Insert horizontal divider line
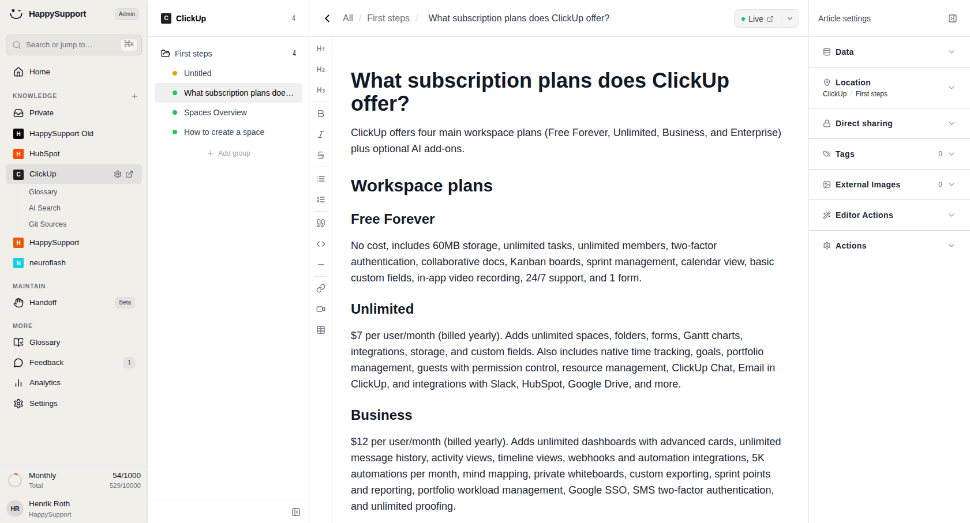The image size is (970, 523). (x=321, y=265)
